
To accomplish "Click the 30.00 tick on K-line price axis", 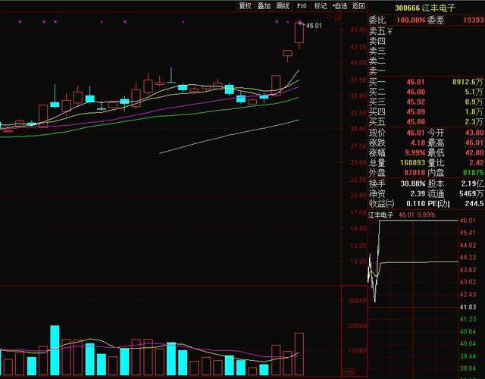I will coord(358,129).
